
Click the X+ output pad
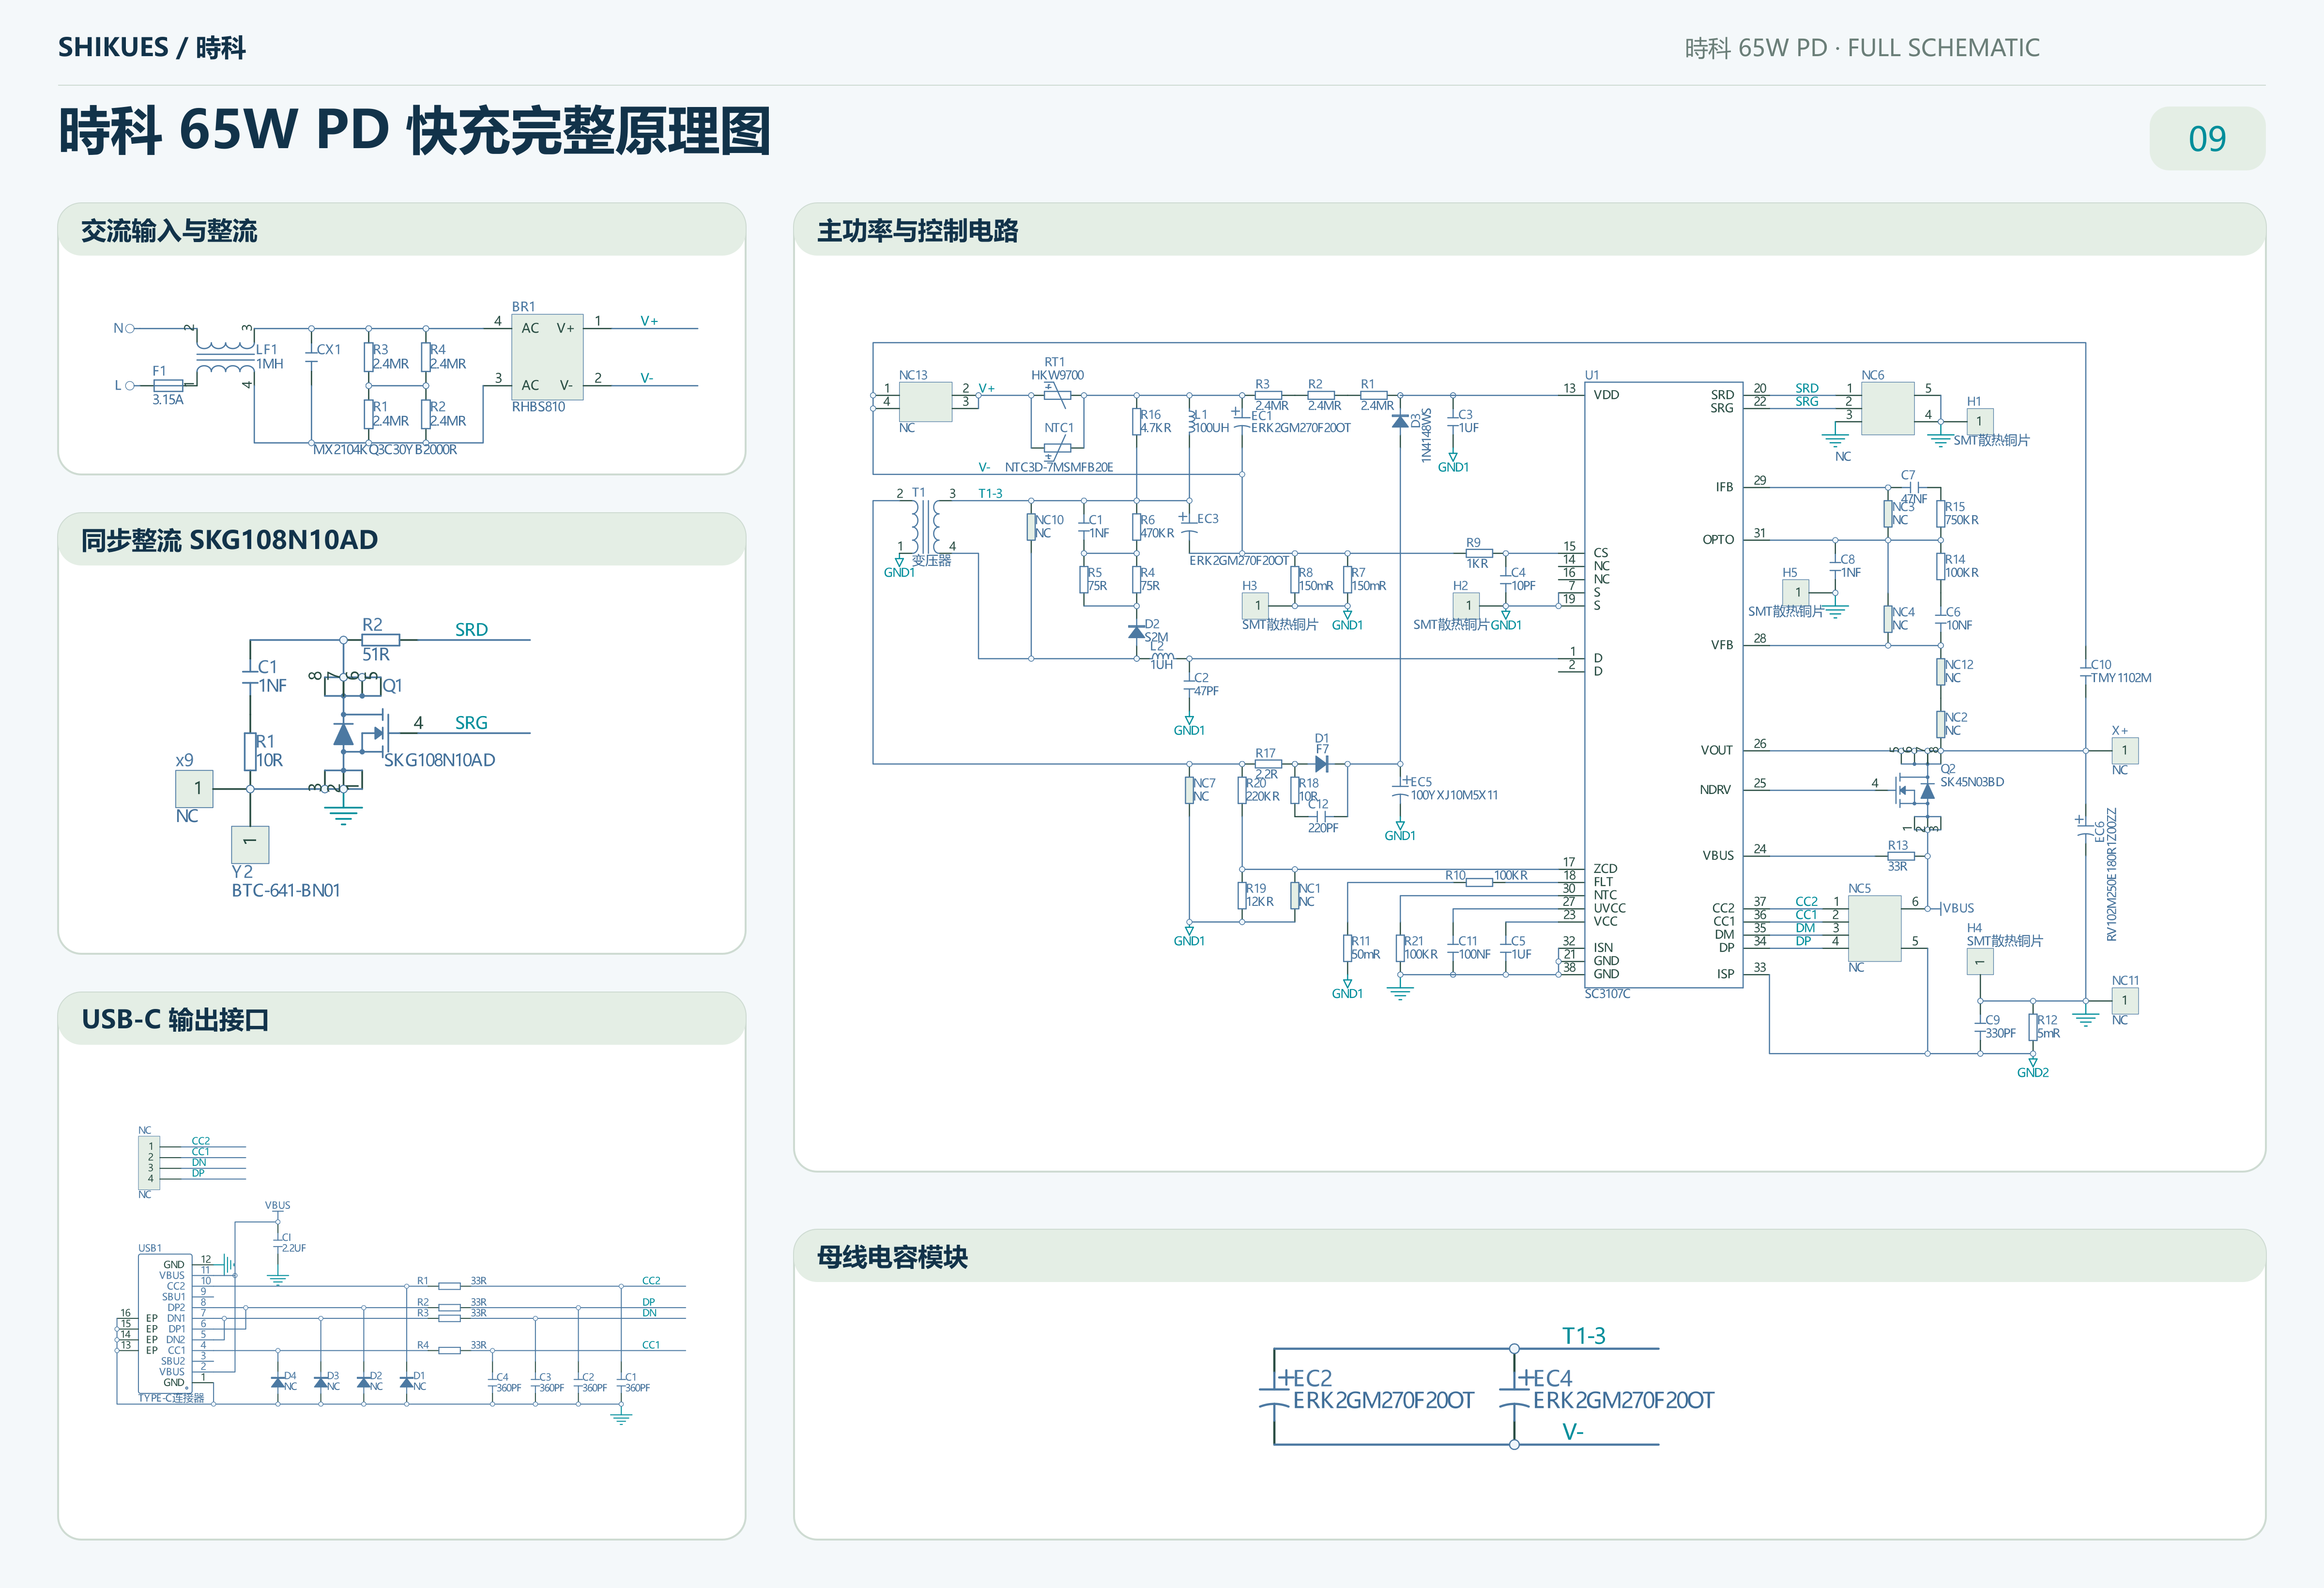tap(2125, 750)
